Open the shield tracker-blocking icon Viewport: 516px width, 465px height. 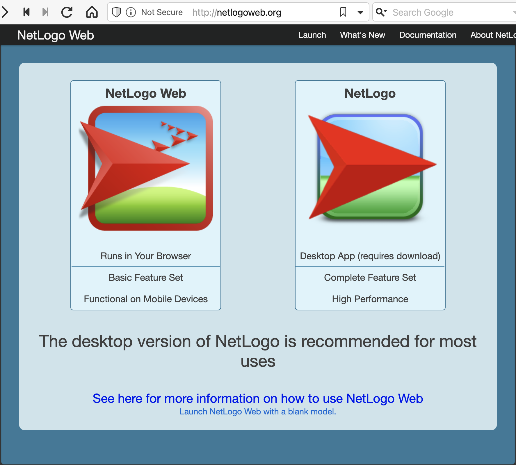click(x=116, y=12)
